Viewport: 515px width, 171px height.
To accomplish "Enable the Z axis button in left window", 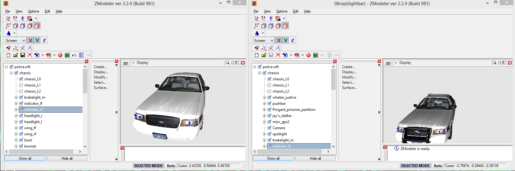I will click(x=44, y=40).
